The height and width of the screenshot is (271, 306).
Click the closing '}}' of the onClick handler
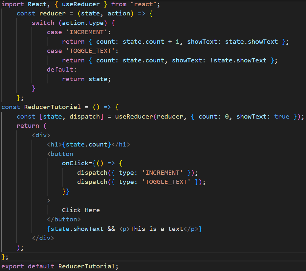pos(66,191)
